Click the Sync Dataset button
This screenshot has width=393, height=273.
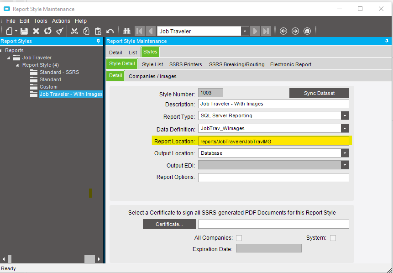[319, 93]
